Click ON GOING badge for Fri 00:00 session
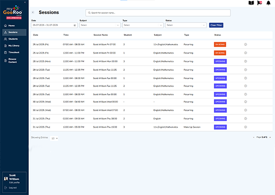The height and width of the screenshot is (195, 275). 220,53
